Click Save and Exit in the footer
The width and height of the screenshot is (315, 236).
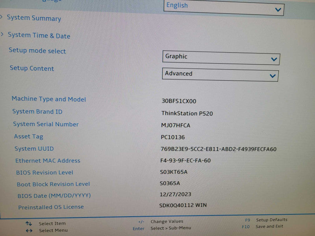[x=269, y=227]
